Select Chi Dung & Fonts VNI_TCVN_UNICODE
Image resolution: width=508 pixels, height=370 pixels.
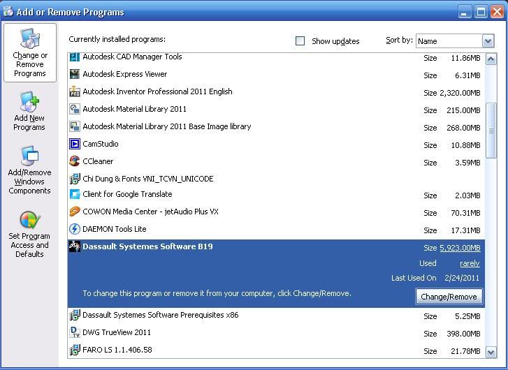click(276, 179)
